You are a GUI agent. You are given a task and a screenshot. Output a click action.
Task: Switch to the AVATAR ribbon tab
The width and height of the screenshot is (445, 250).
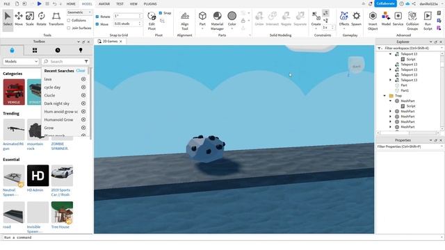[104, 4]
